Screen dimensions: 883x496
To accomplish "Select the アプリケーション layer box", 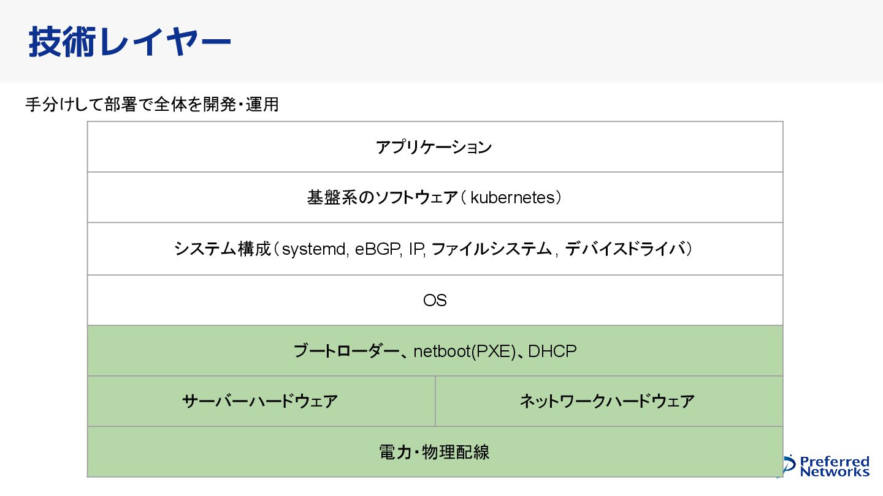I will [x=434, y=147].
